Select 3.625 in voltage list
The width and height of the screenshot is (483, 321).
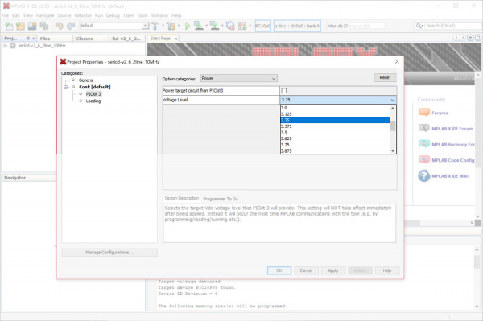pyautogui.click(x=335, y=138)
